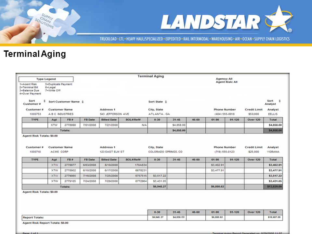Click FB Date 7/16/2008 cell
This screenshot has height=234, width=312.
90,176
